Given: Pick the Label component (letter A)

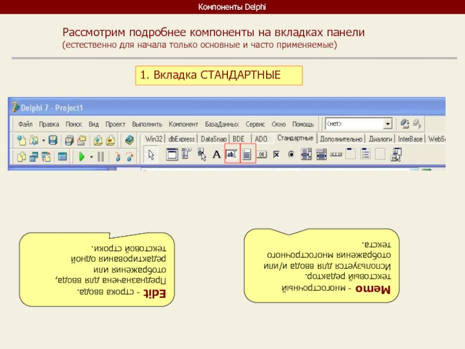Looking at the screenshot, I should pyautogui.click(x=216, y=155).
